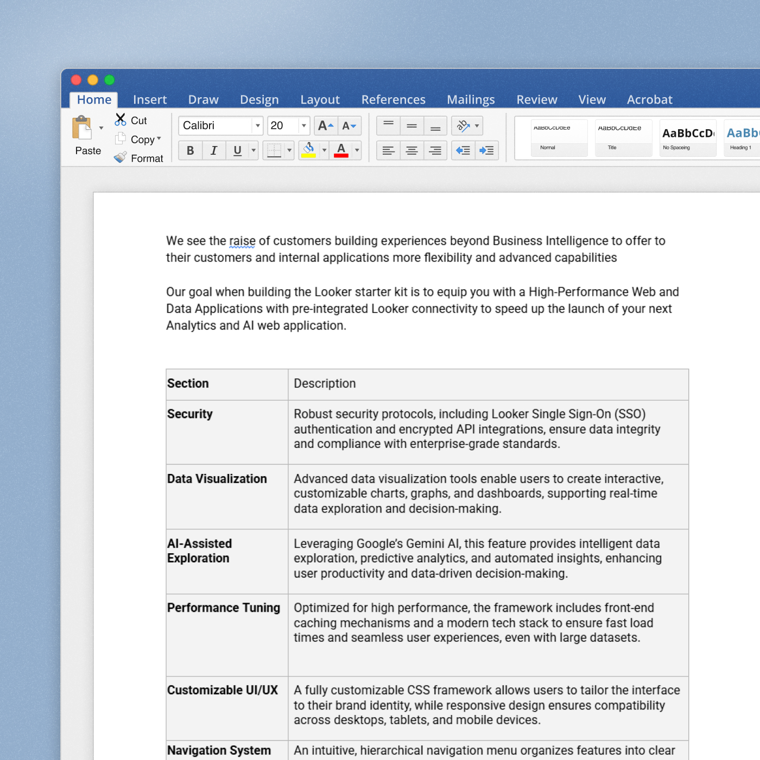
Task: Click the "Description" table header cell
Action: 488,384
